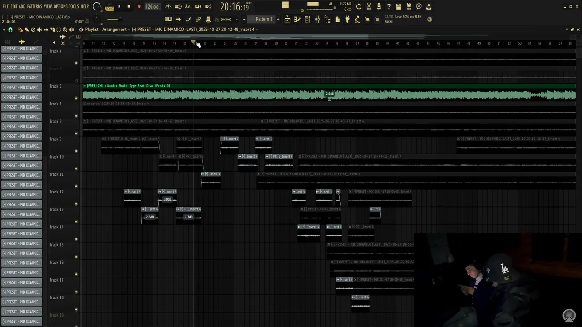This screenshot has width=582, height=327.
Task: Click the red record button
Action: coord(139,7)
